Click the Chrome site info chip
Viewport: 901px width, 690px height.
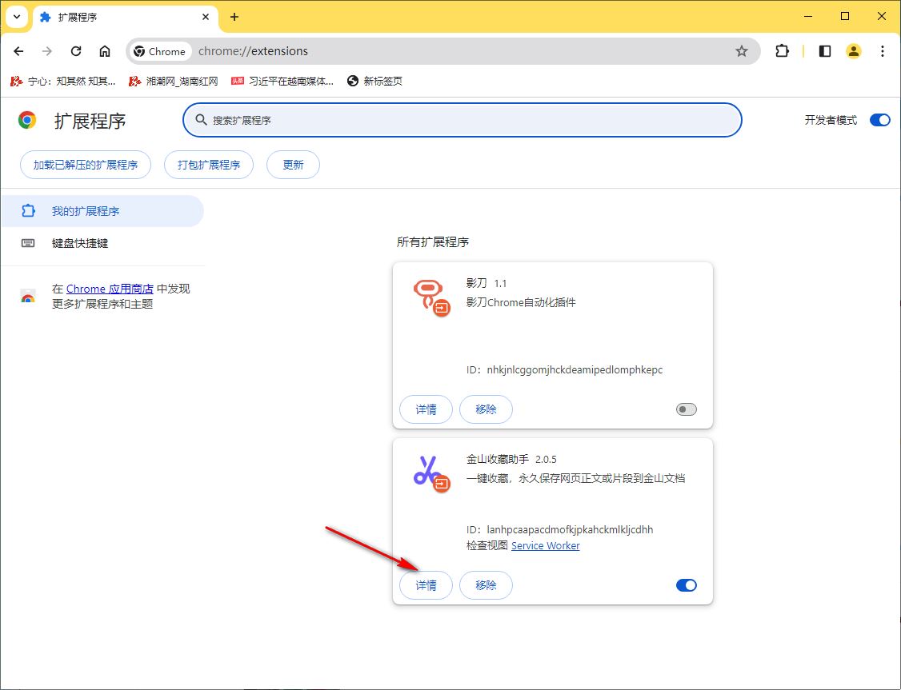pyautogui.click(x=159, y=51)
